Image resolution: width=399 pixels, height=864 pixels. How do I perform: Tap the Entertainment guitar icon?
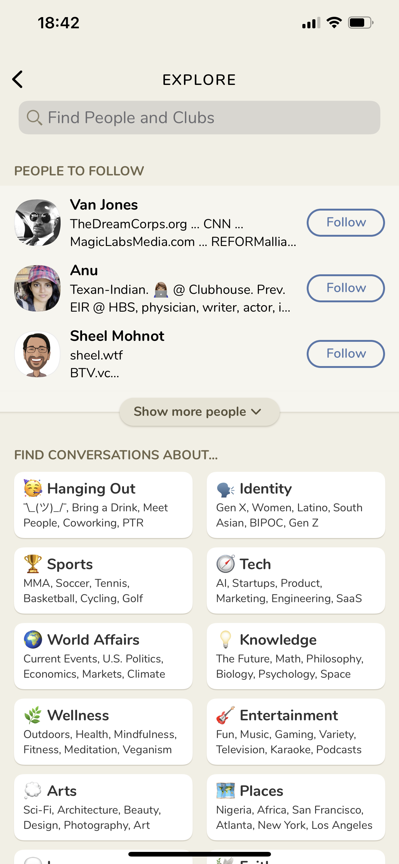click(226, 715)
